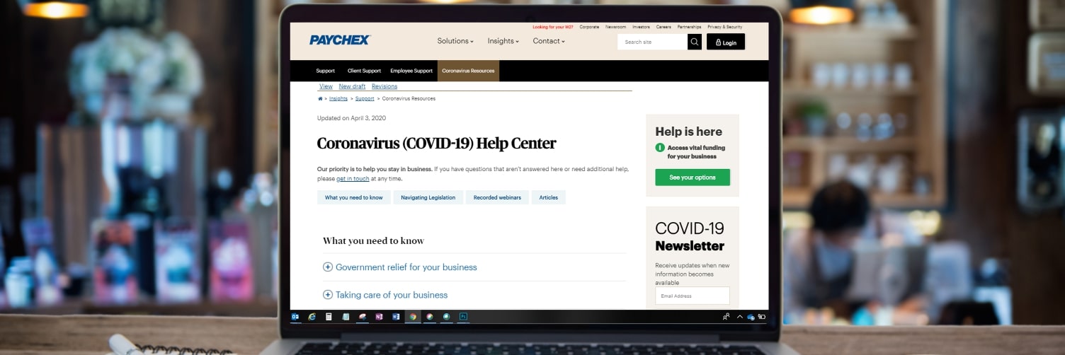This screenshot has height=355, width=1065.
Task: Click the Support breadcrumb link
Action: [365, 99]
